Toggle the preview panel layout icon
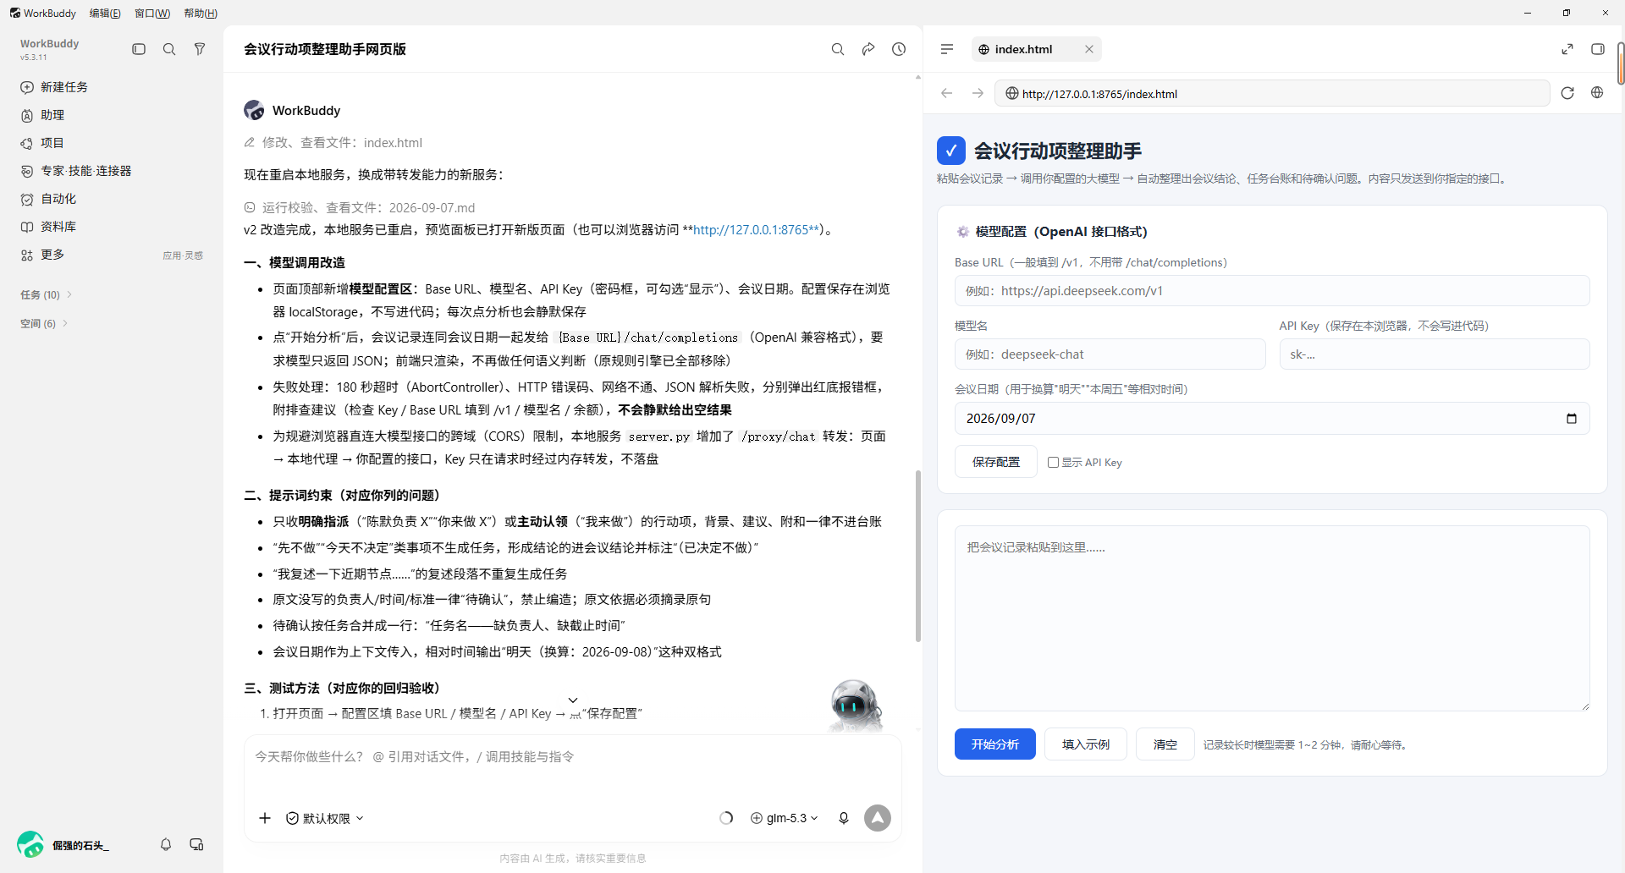 [1598, 49]
